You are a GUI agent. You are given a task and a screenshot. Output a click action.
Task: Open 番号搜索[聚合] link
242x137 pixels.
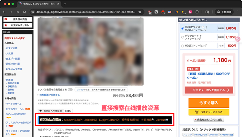click(130, 120)
